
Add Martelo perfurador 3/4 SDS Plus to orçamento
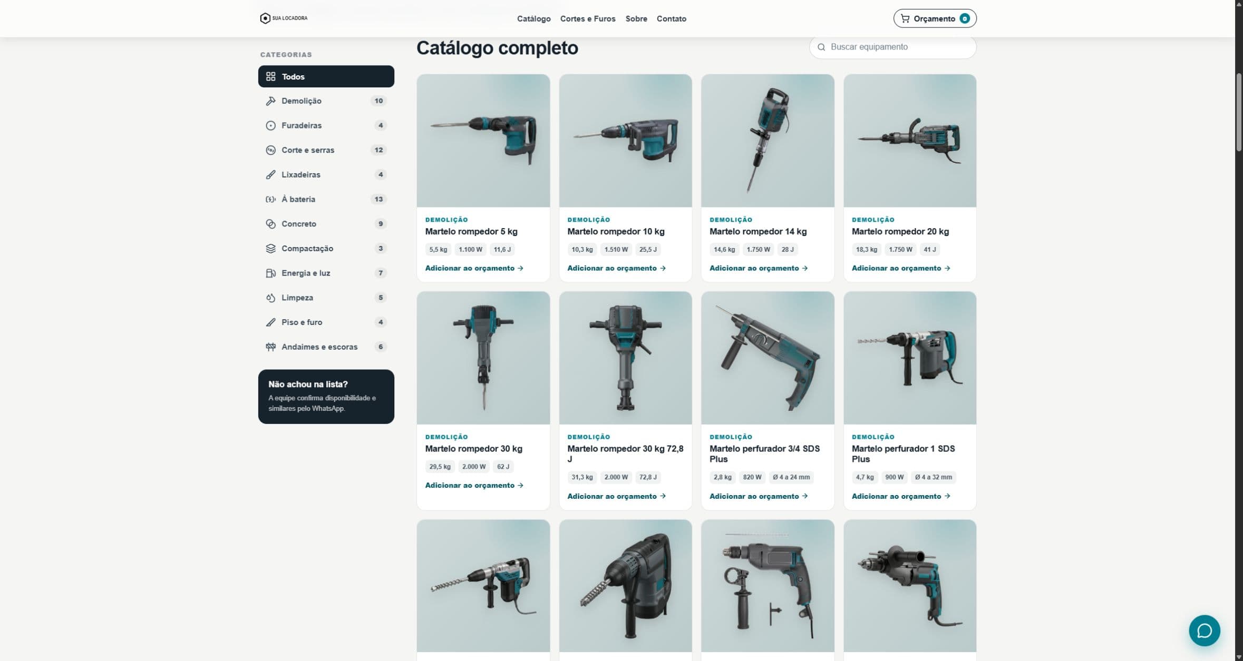click(759, 496)
